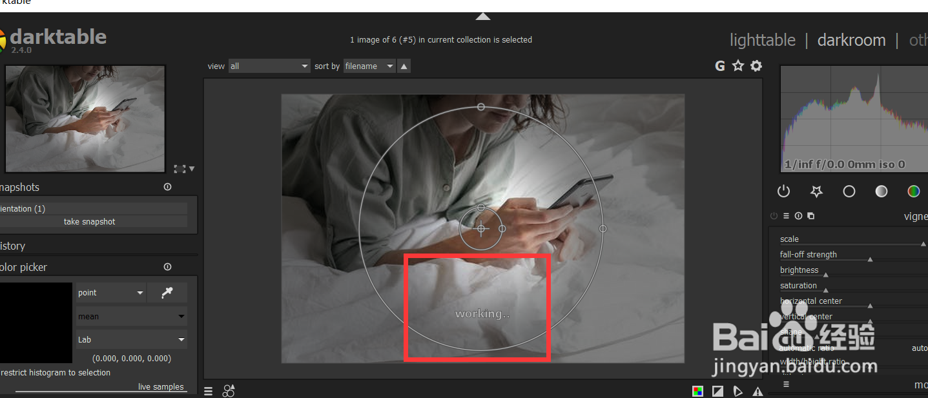Click top handle of outer vignette circle
Viewport: 928px width, 398px height.
coord(480,106)
